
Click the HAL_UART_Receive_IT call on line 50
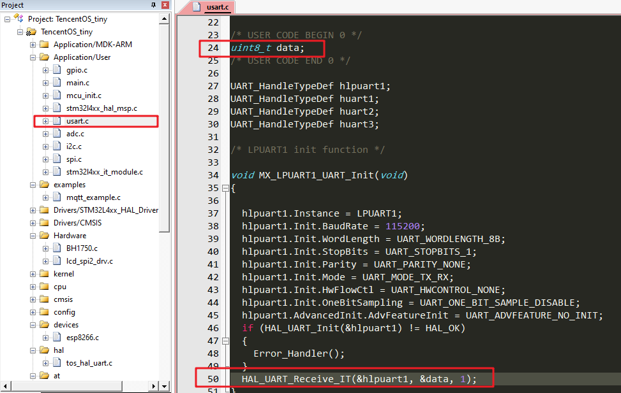tap(359, 379)
